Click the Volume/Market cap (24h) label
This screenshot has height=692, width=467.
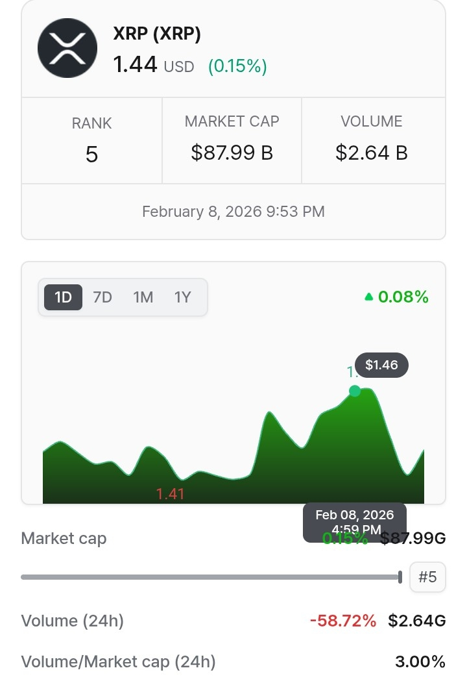[x=119, y=662]
